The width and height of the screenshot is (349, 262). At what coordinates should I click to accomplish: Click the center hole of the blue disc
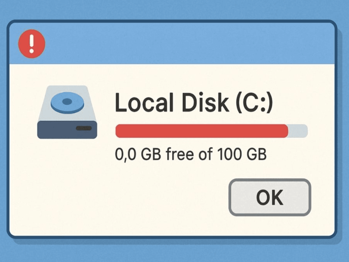pos(67,101)
